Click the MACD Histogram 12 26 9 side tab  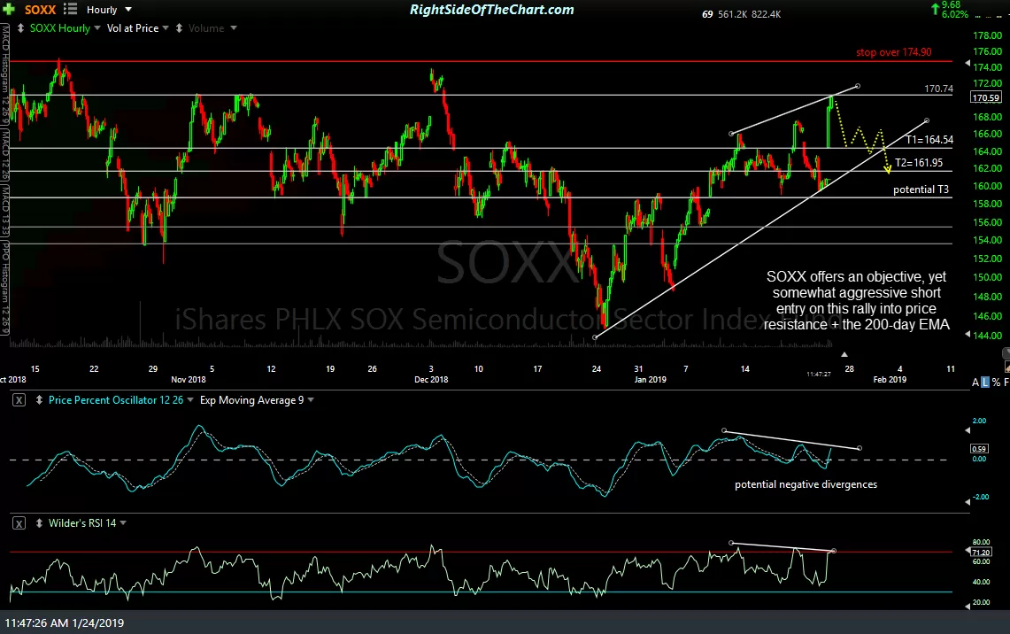tap(4, 73)
